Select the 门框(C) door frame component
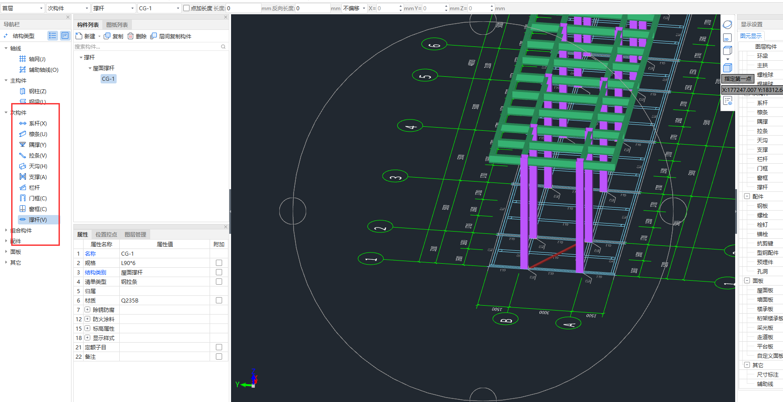 [33, 198]
